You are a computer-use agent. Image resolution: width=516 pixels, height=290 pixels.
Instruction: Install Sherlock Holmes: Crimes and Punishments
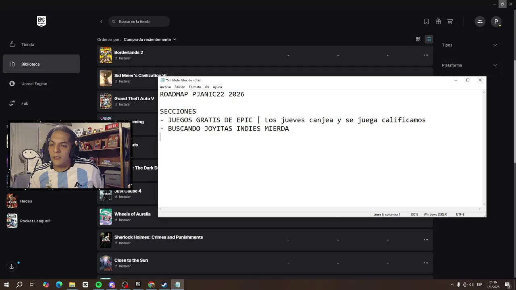[x=123, y=243]
